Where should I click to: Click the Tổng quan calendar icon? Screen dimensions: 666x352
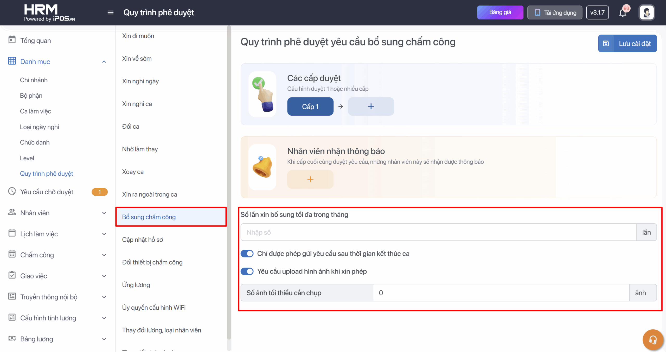click(12, 40)
